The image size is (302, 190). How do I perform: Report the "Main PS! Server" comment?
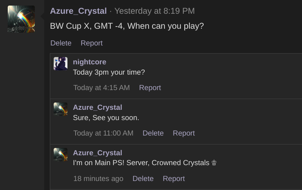coord(174,178)
